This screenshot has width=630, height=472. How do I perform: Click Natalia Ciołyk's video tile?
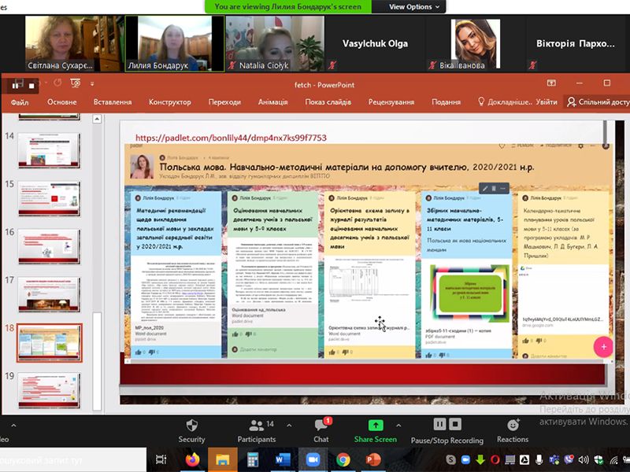click(x=275, y=44)
